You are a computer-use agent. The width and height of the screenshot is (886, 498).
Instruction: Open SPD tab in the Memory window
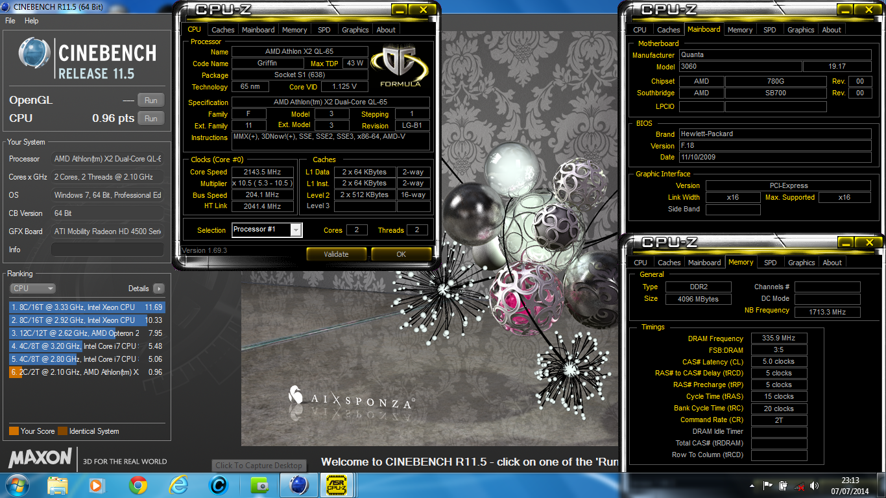click(x=770, y=263)
